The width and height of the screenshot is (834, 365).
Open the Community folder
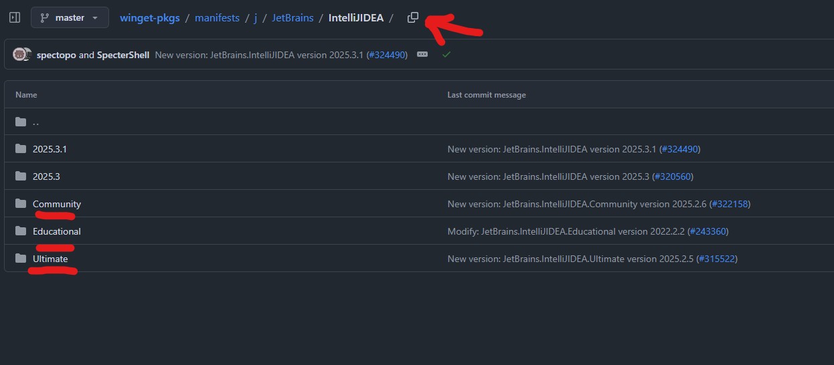[57, 204]
